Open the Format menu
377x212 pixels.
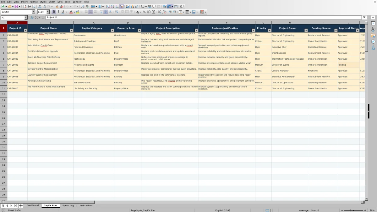tap(34, 2)
